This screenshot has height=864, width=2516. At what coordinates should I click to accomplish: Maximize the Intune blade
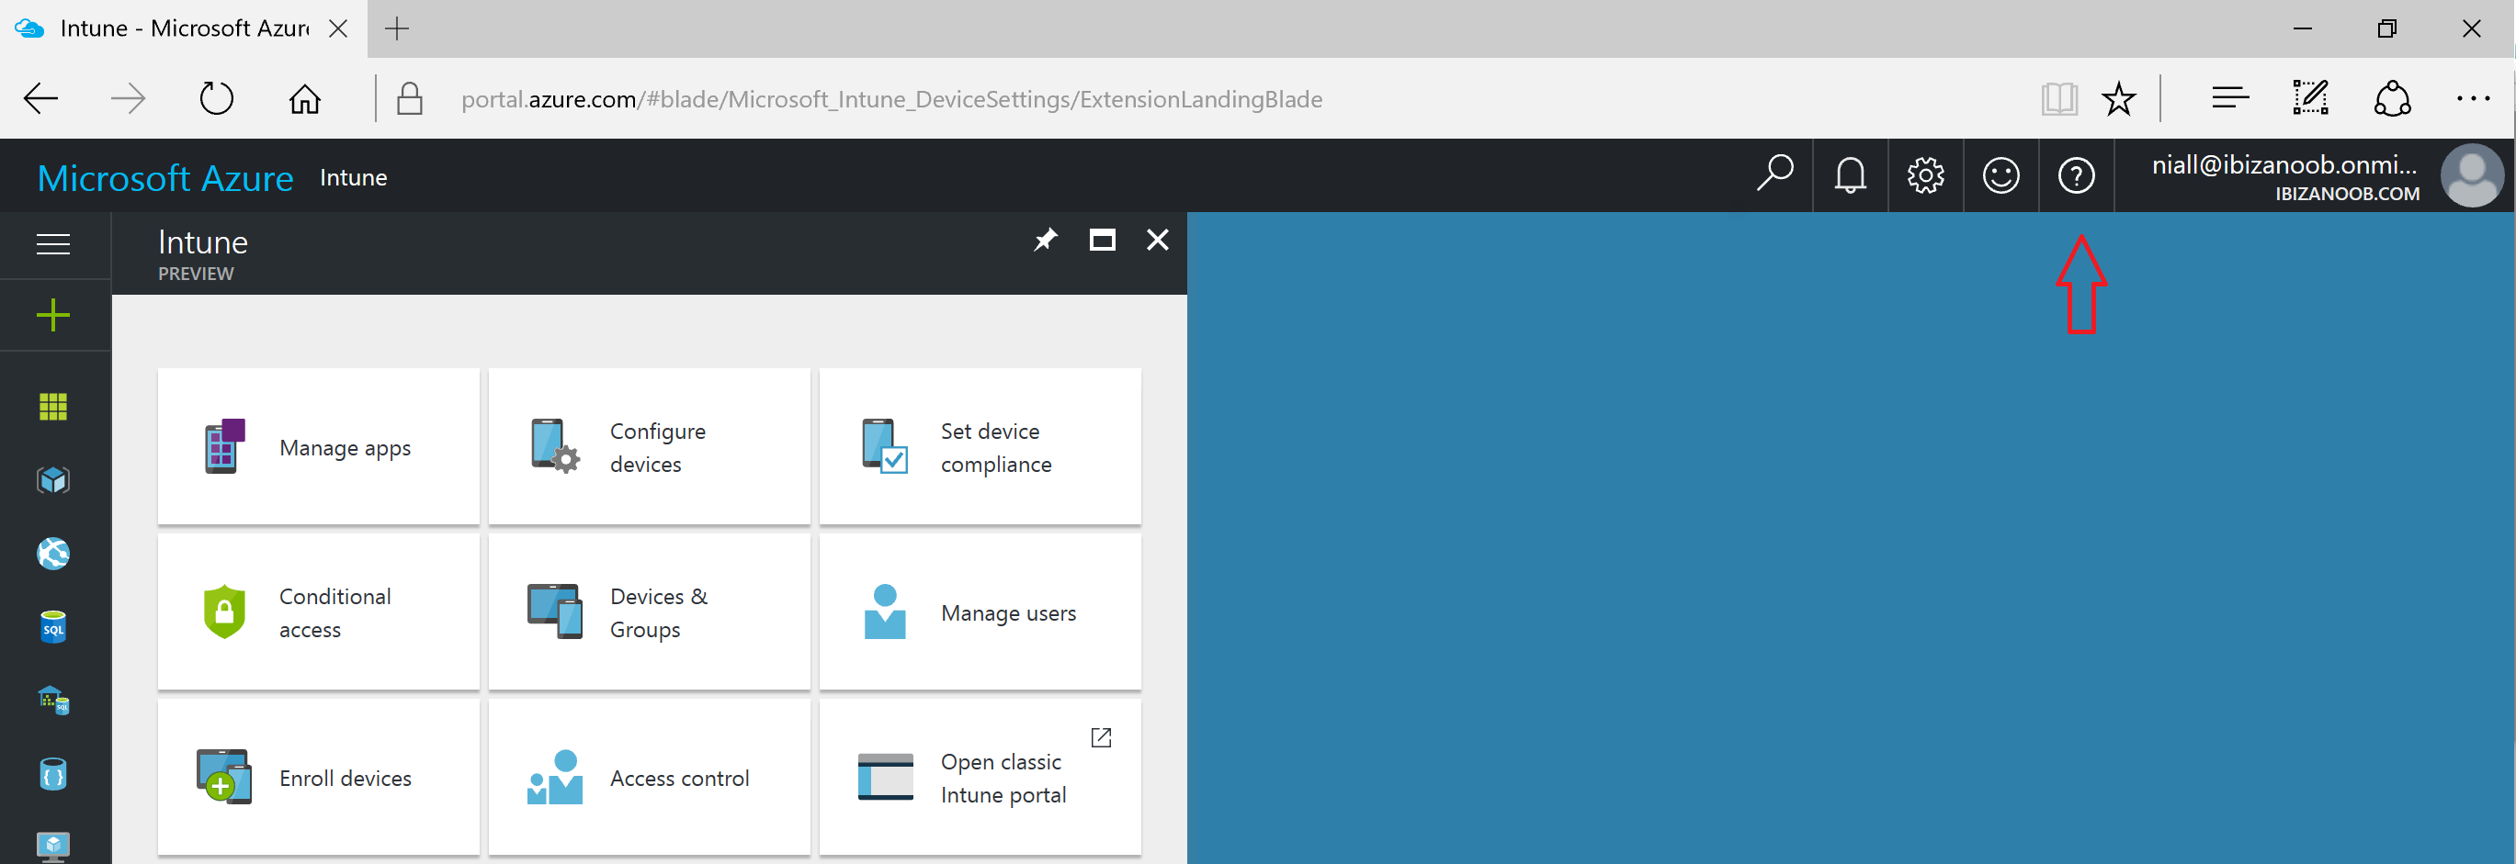point(1102,241)
